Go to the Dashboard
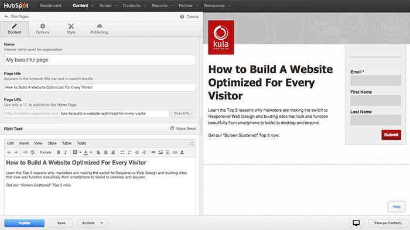Screen dimensions: 410x230 (x=51, y=5)
